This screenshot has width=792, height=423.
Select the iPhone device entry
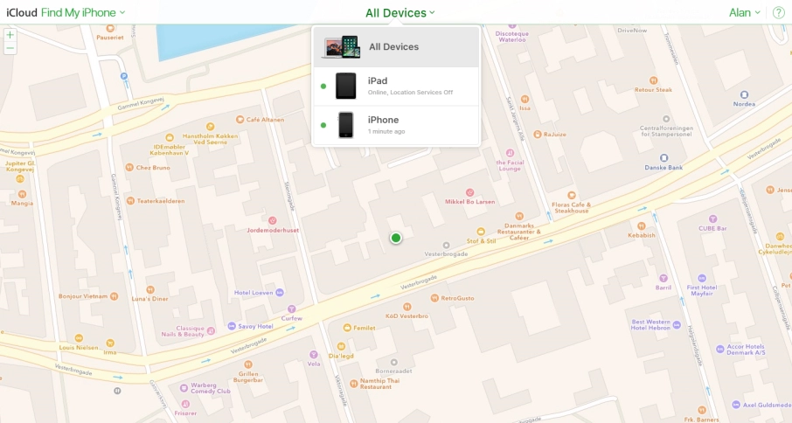point(396,125)
